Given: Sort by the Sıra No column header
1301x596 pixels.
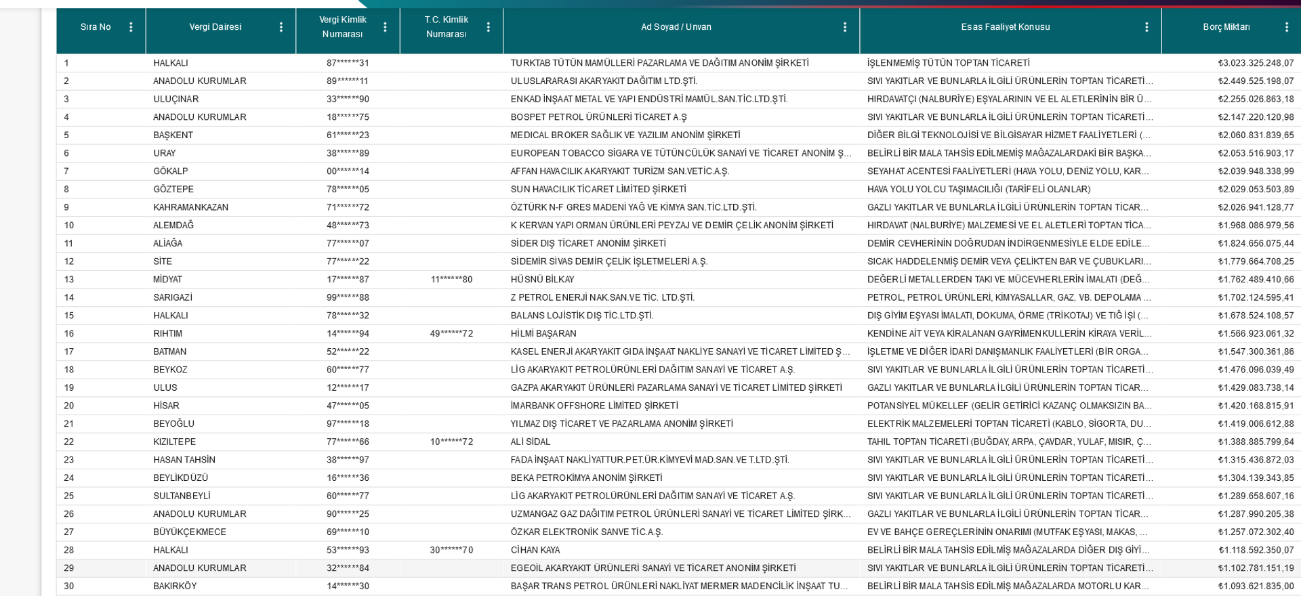Looking at the screenshot, I should [96, 27].
